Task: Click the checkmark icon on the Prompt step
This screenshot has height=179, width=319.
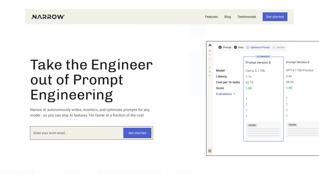Action: pos(220,47)
